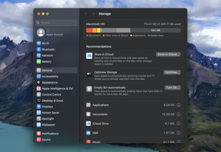221x152 pixels.
Task: Click the yellow minimize window button
Action: click(43, 14)
